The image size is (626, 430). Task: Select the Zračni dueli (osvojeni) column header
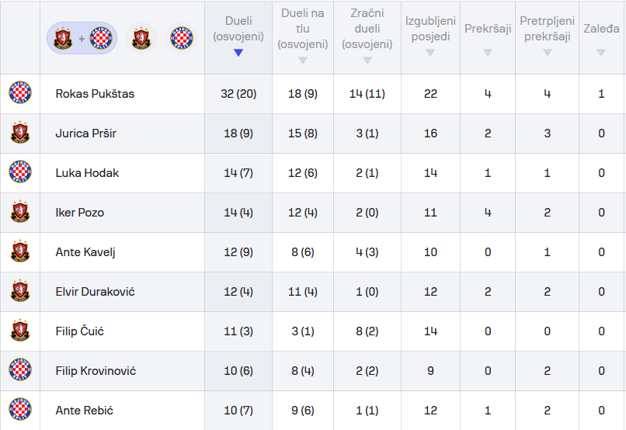pos(367,29)
